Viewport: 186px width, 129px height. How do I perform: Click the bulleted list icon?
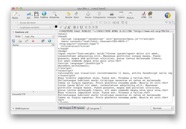[x=109, y=23]
